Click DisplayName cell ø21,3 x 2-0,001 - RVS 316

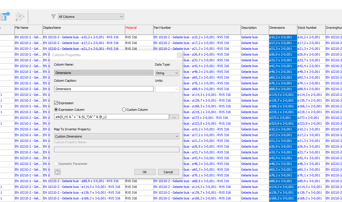pyautogui.click(x=84, y=49)
